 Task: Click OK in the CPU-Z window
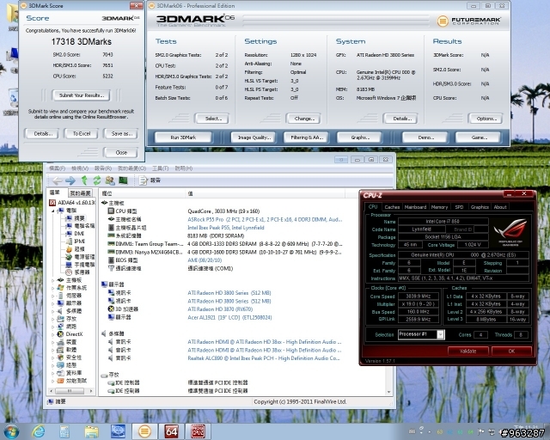[511, 351]
